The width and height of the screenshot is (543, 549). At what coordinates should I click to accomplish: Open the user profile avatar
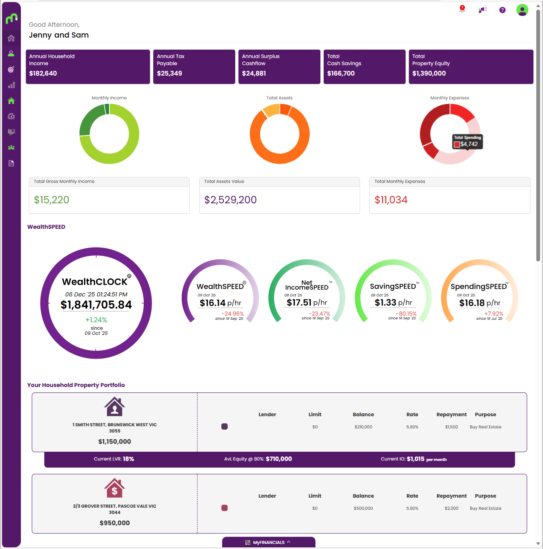(522, 10)
